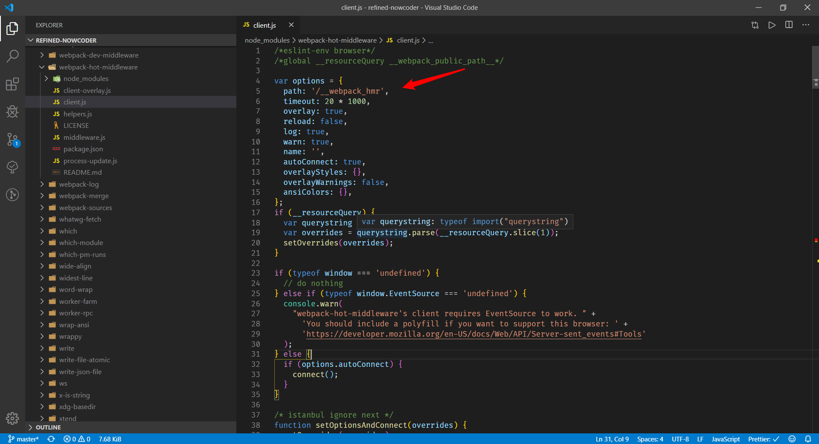Viewport: 819px width, 444px height.
Task: Open Source Control view with badge
Action: click(x=12, y=139)
